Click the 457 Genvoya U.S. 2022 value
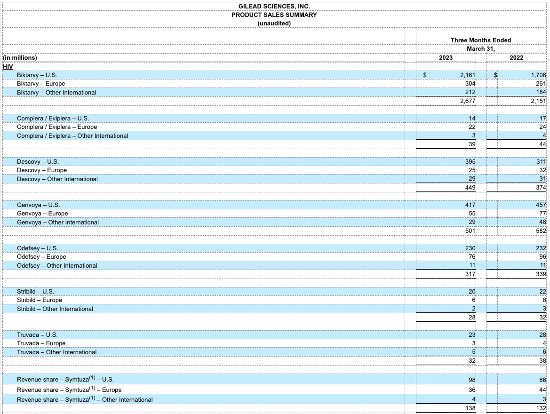This screenshot has width=550, height=414. coord(541,205)
